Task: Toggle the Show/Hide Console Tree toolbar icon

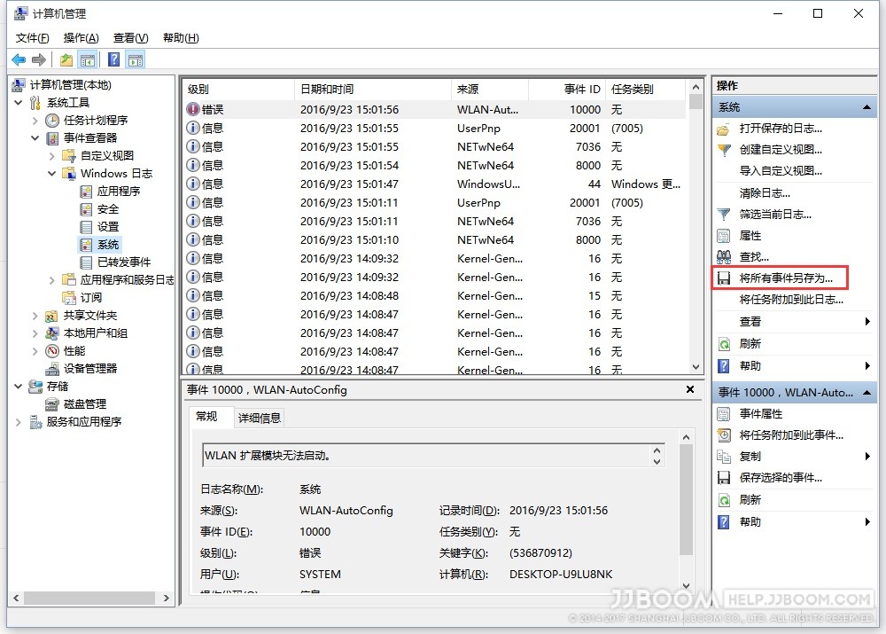Action: point(87,59)
